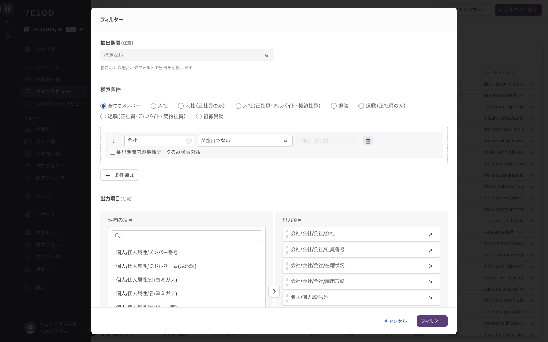
Task: Delete the 会社 condition with trash icon
Action: pos(368,141)
